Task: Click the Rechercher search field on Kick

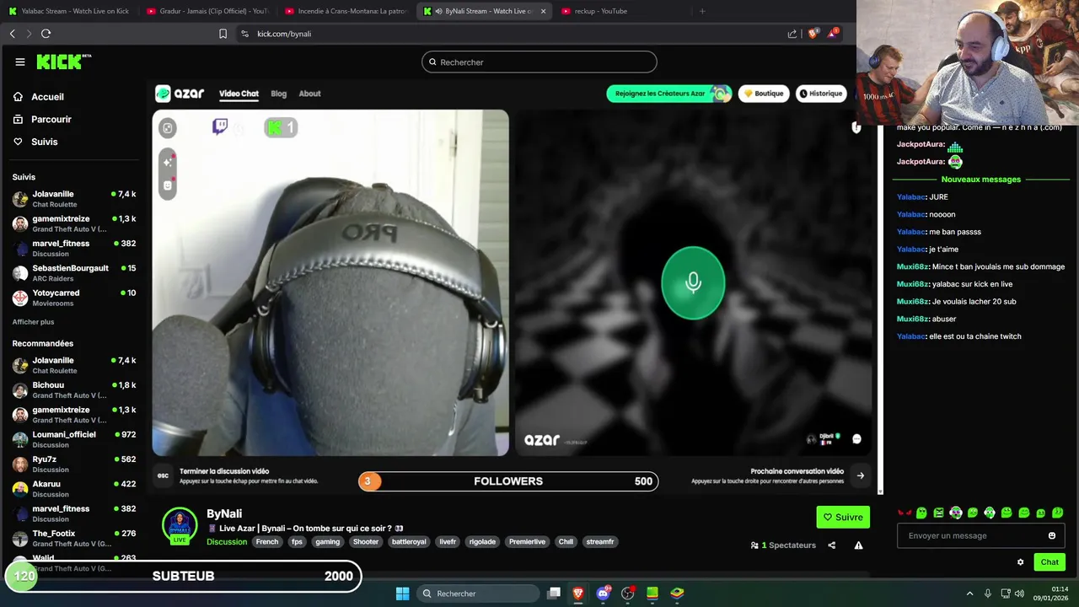Action: click(539, 62)
